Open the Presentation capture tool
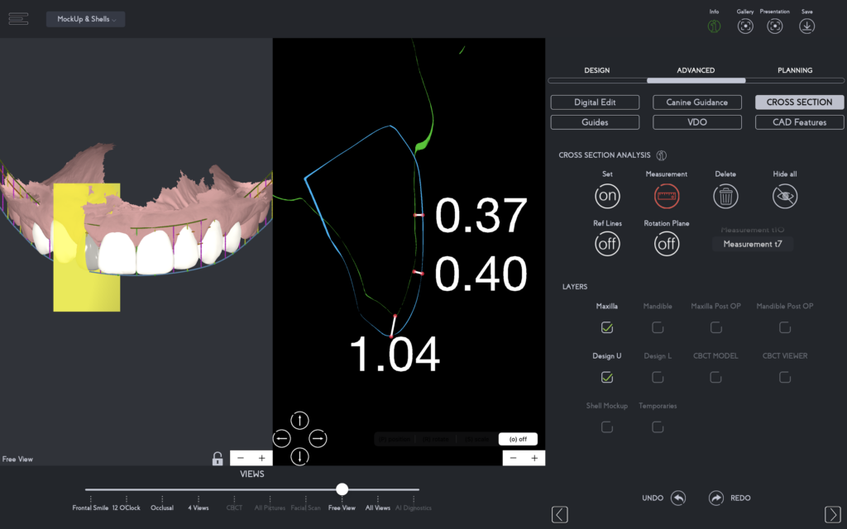The image size is (847, 529). (x=774, y=26)
